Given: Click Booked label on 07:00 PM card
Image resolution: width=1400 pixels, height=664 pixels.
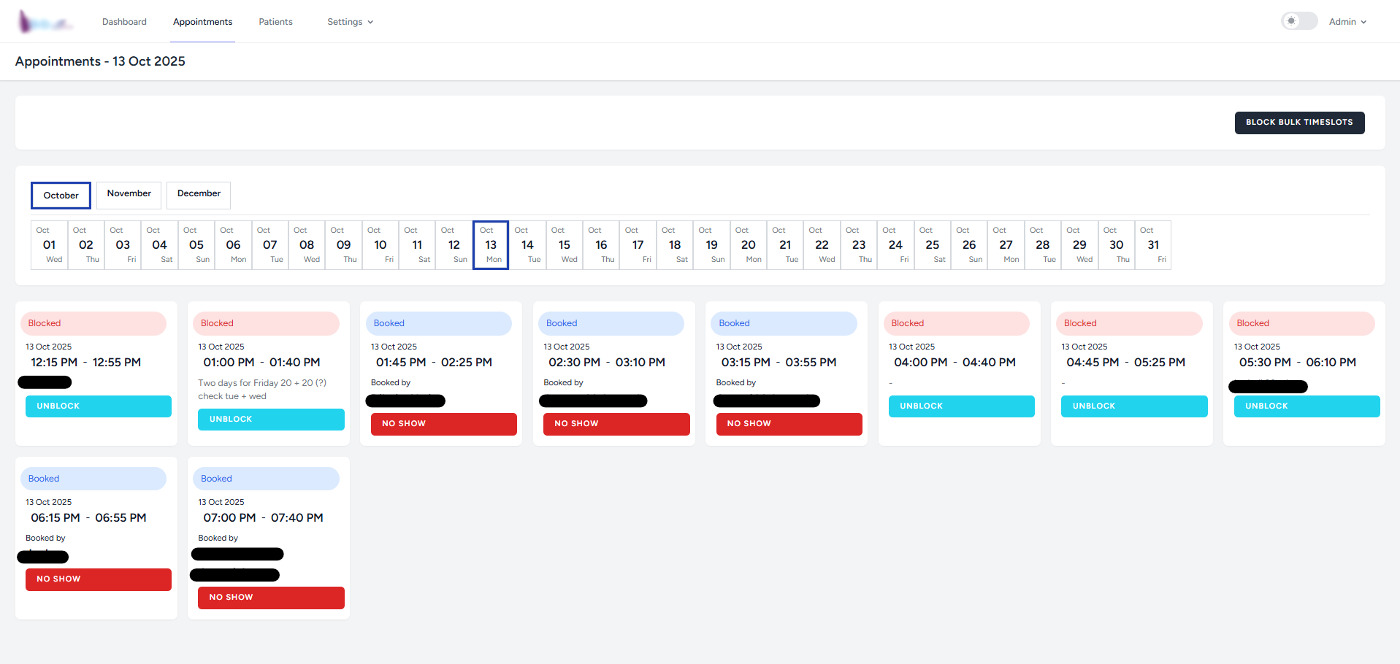Looking at the screenshot, I should (266, 479).
